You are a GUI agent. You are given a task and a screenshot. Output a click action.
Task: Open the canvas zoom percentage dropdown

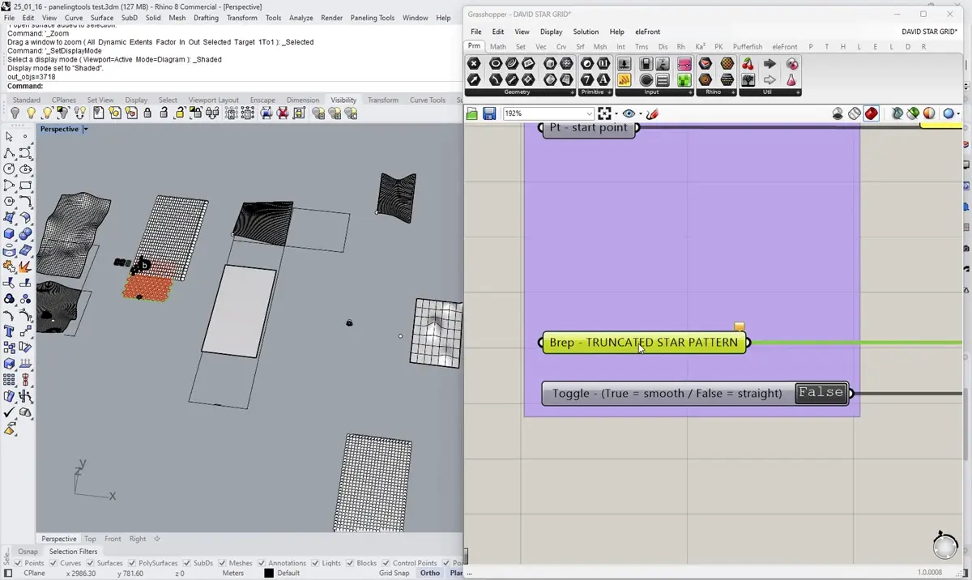tap(589, 114)
